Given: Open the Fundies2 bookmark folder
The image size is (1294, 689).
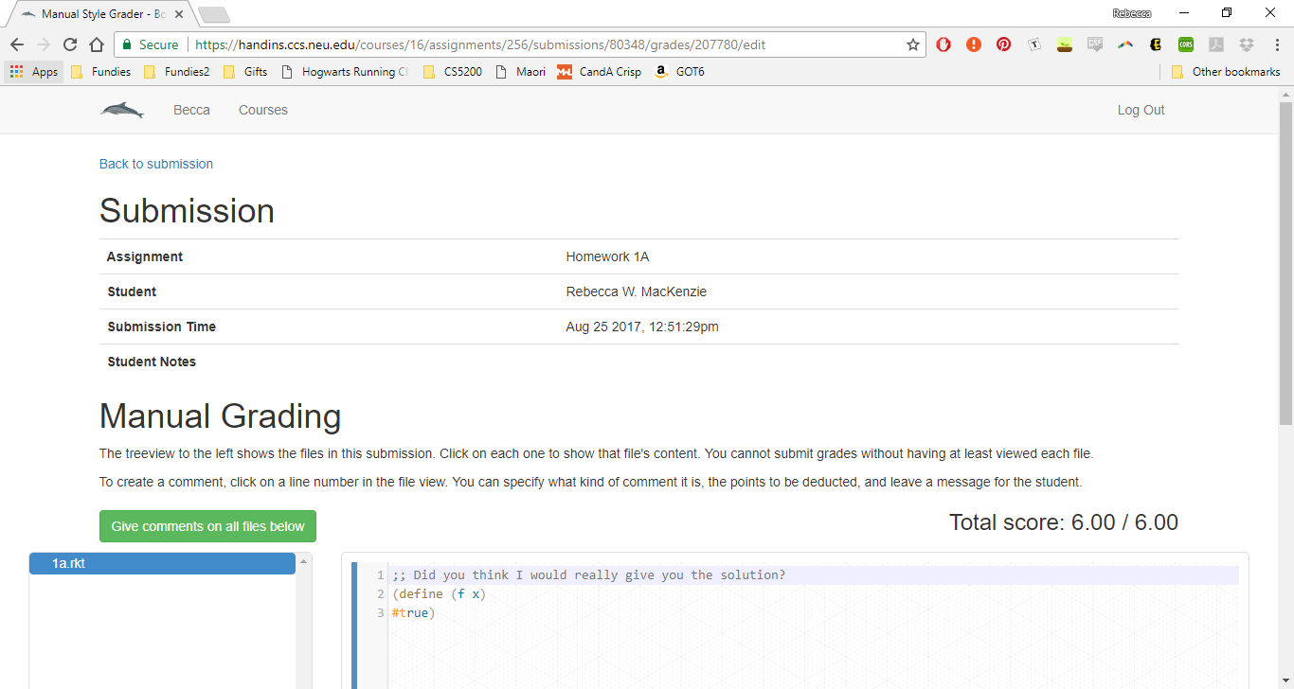Looking at the screenshot, I should pyautogui.click(x=177, y=72).
